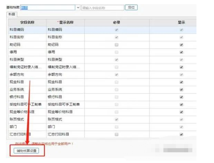Image resolution: width=214 pixels, height=163 pixels.
Task: Toggle 汇总打印科目 display checkbox
Action: [x=182, y=134]
